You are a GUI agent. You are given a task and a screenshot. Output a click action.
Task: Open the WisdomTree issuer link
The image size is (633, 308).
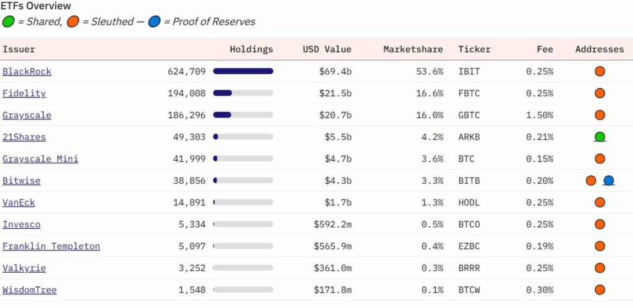(x=30, y=289)
